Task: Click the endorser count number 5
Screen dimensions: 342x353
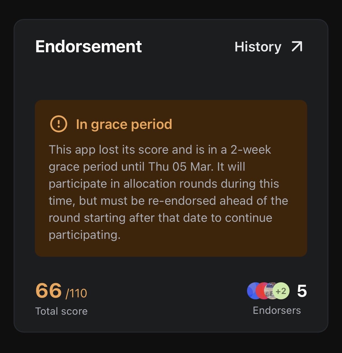Action: click(x=302, y=291)
